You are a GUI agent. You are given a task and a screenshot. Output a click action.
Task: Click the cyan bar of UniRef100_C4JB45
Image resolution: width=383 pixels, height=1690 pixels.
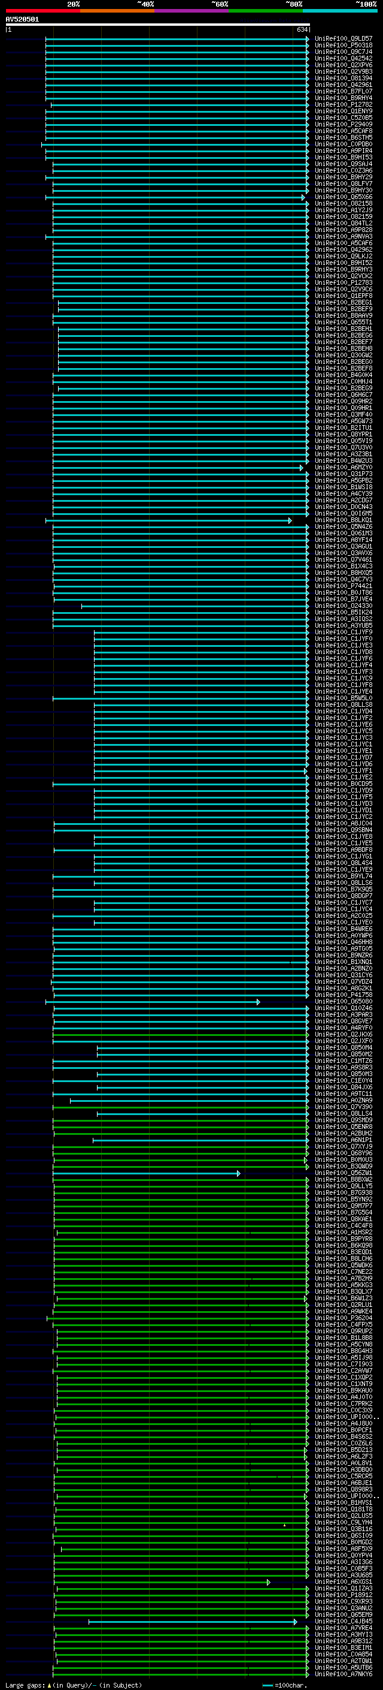(193, 1622)
